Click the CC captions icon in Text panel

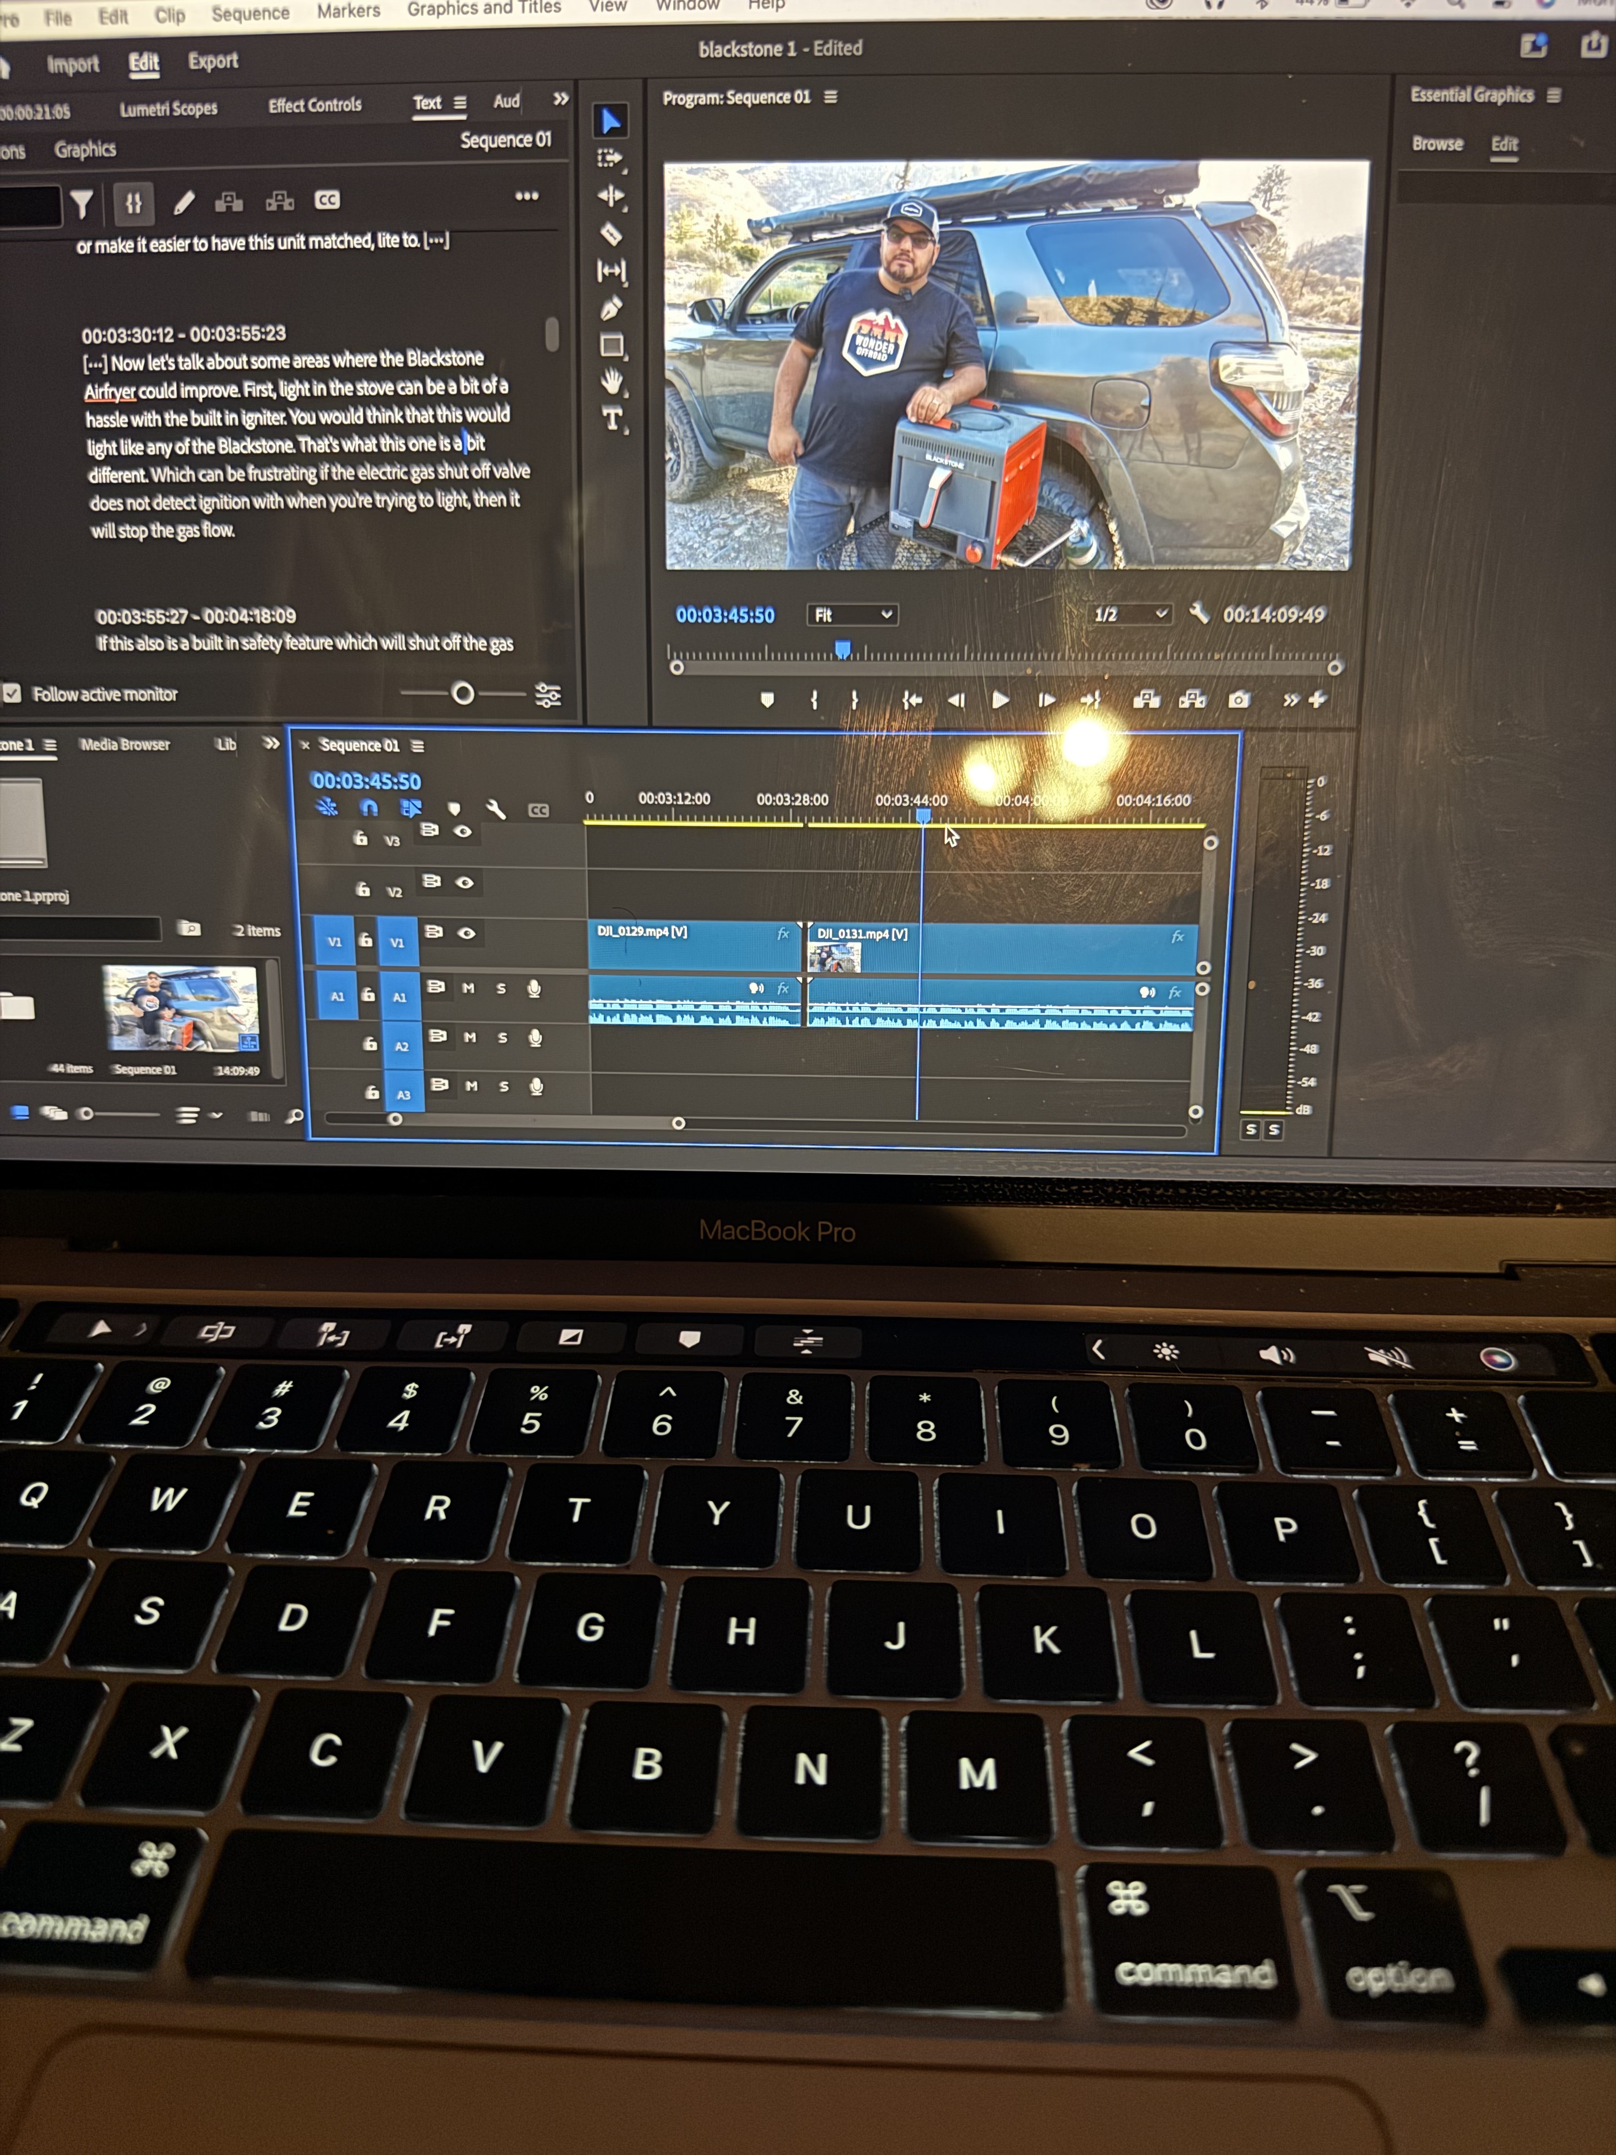[x=327, y=200]
